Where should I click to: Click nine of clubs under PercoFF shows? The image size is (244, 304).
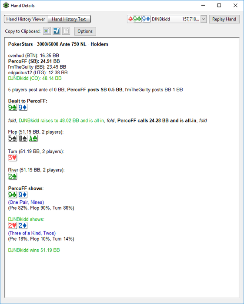13,195
